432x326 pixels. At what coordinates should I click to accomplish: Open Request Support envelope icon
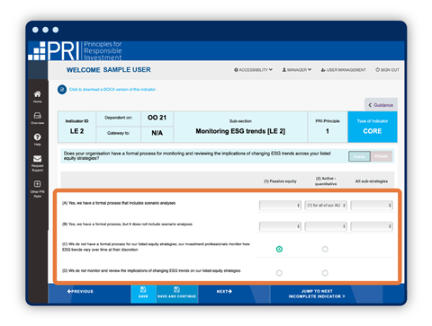(37, 159)
